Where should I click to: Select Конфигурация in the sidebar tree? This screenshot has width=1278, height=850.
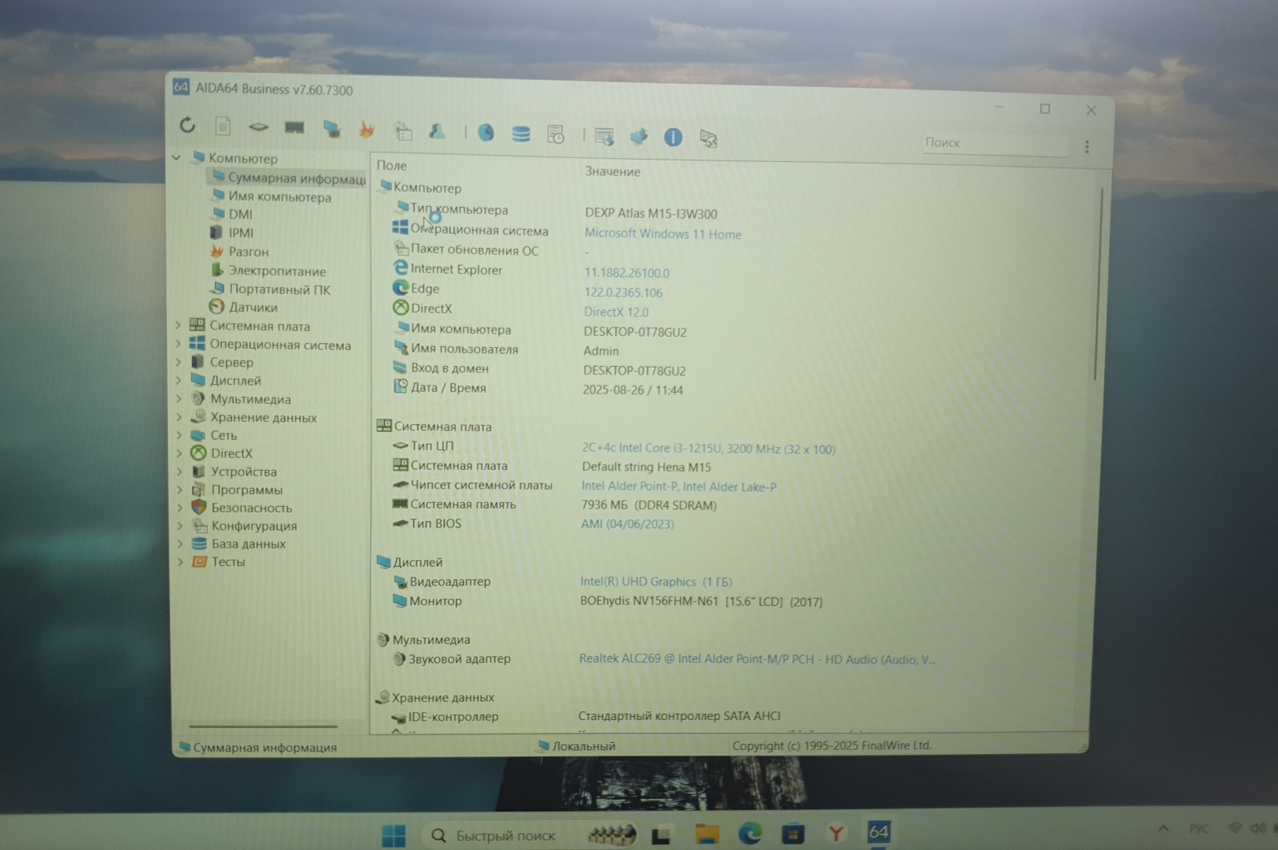(244, 526)
